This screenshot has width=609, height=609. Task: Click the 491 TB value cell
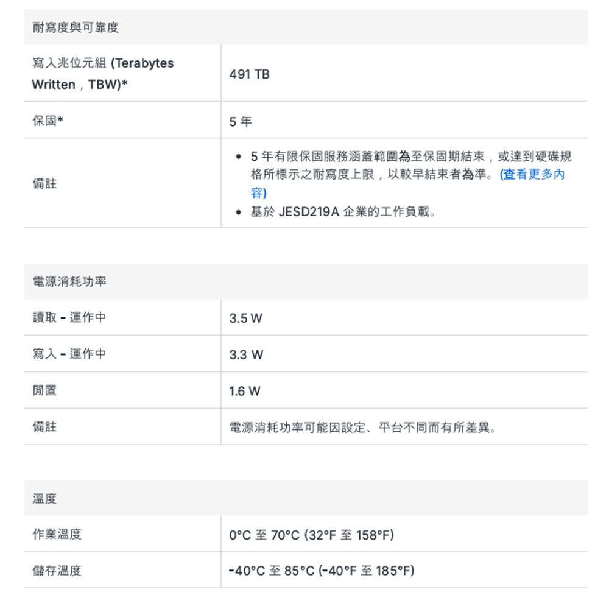(x=250, y=74)
